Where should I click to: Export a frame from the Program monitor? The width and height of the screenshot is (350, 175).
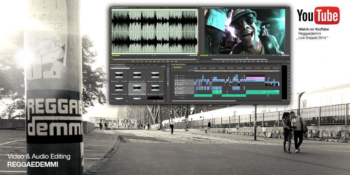point(266,61)
